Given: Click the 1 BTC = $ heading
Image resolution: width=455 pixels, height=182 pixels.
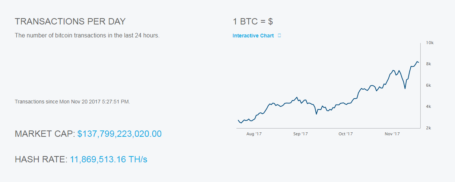Looking at the screenshot, I should pyautogui.click(x=253, y=21).
